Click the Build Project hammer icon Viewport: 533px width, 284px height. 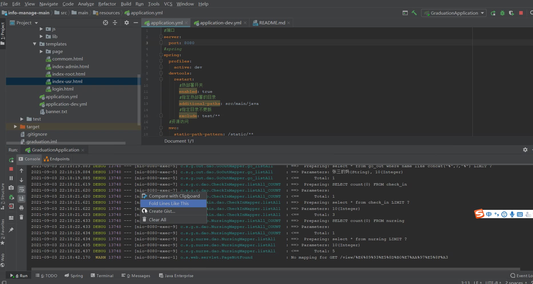[414, 13]
